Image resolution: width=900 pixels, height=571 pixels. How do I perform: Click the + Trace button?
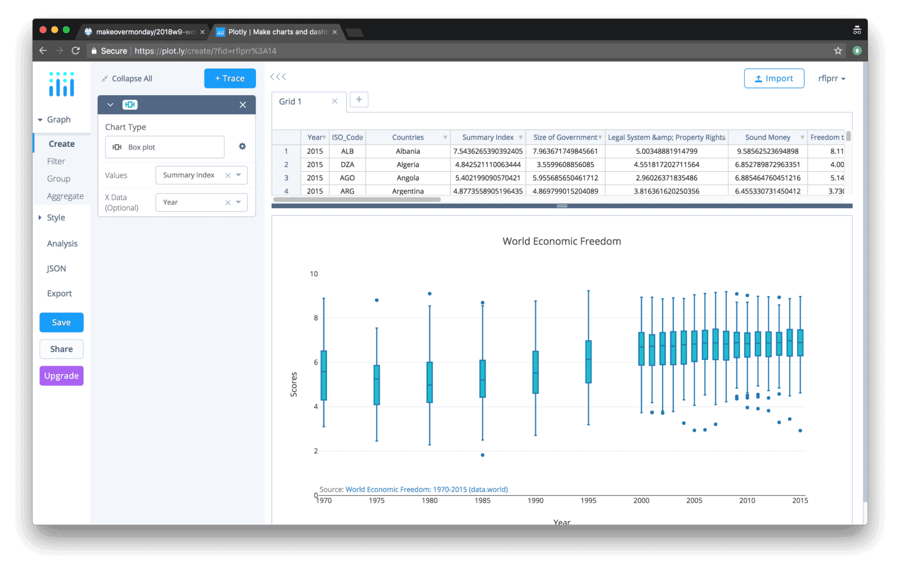click(229, 78)
